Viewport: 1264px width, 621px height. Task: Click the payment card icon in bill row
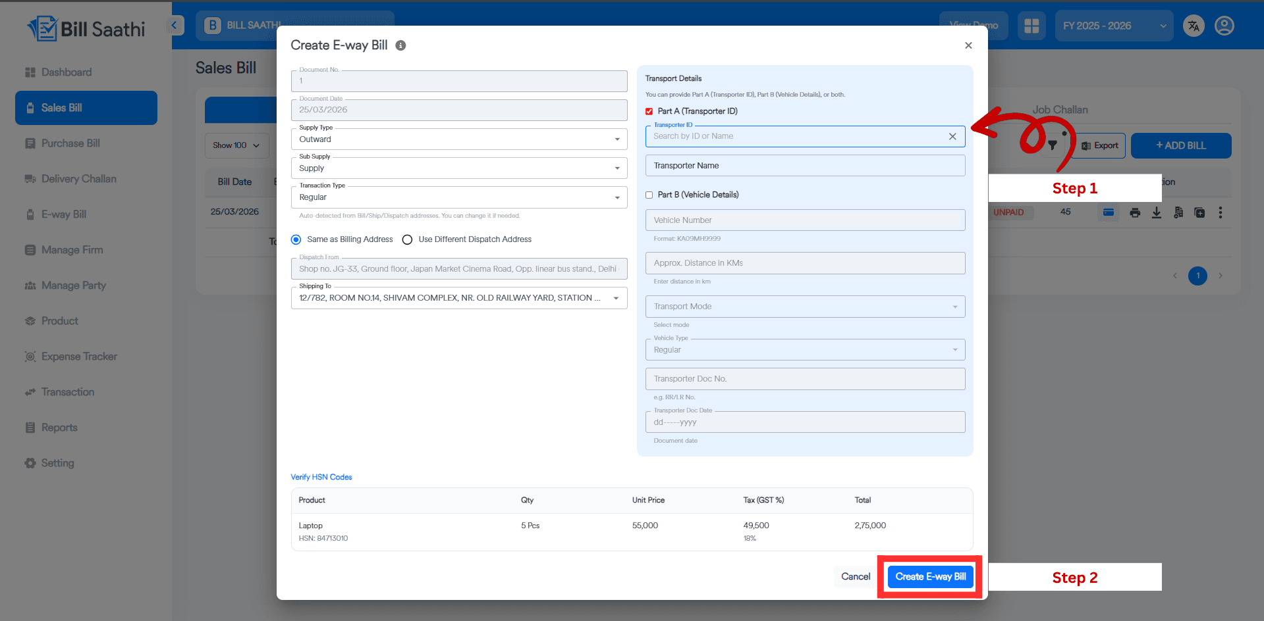point(1109,212)
